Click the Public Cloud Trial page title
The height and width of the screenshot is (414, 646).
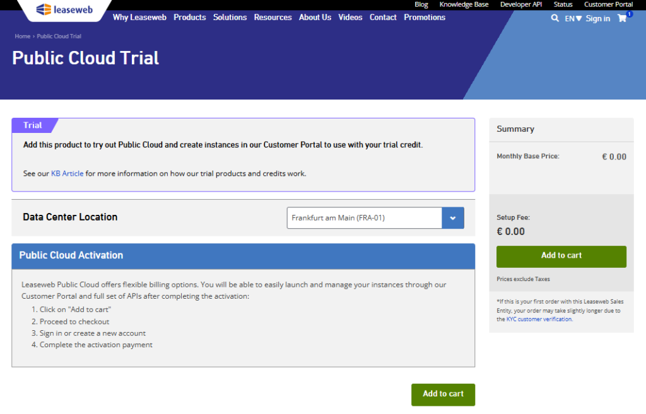pyautogui.click(x=85, y=58)
